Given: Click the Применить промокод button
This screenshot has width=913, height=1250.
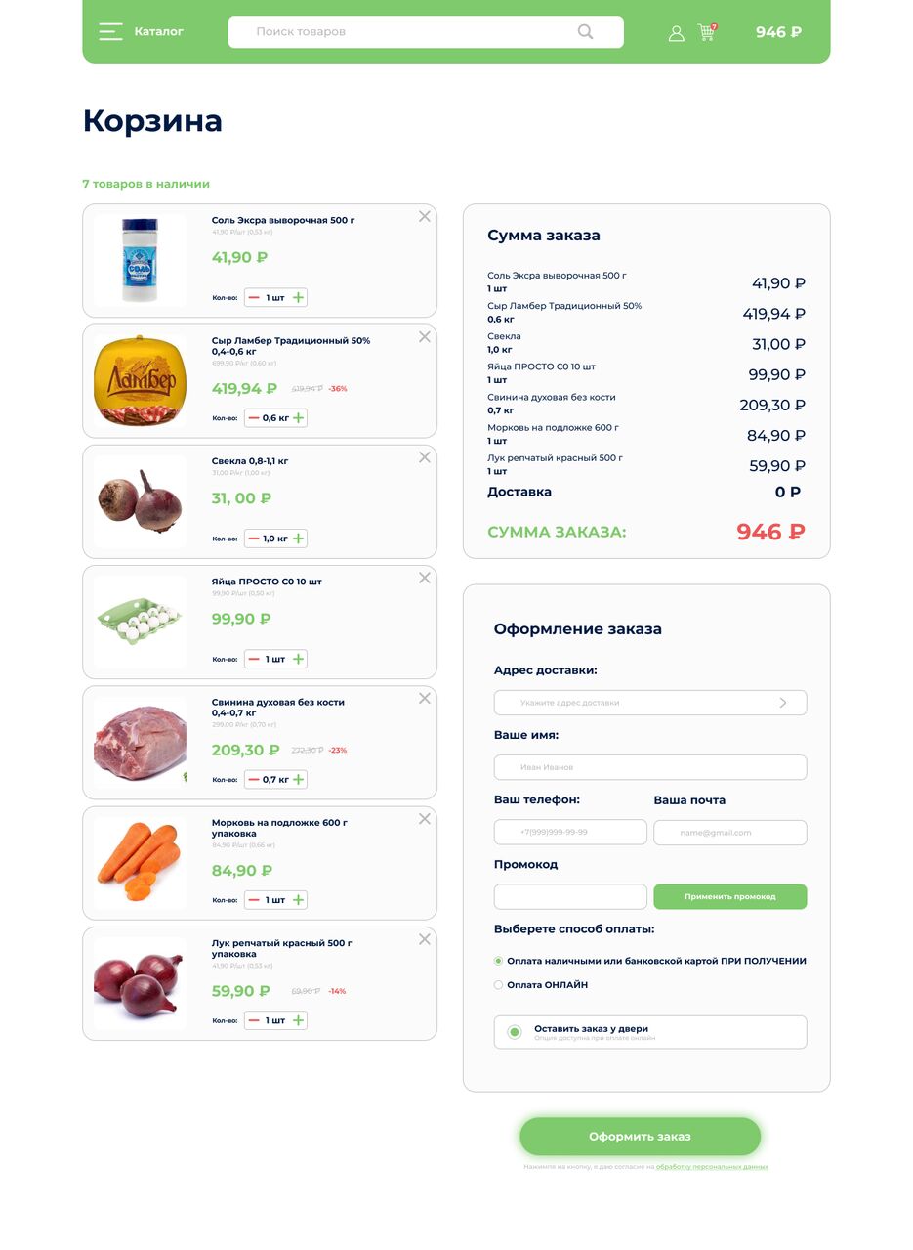Looking at the screenshot, I should (730, 896).
